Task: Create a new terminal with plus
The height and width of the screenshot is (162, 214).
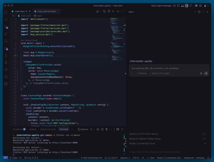Action: click(x=91, y=129)
